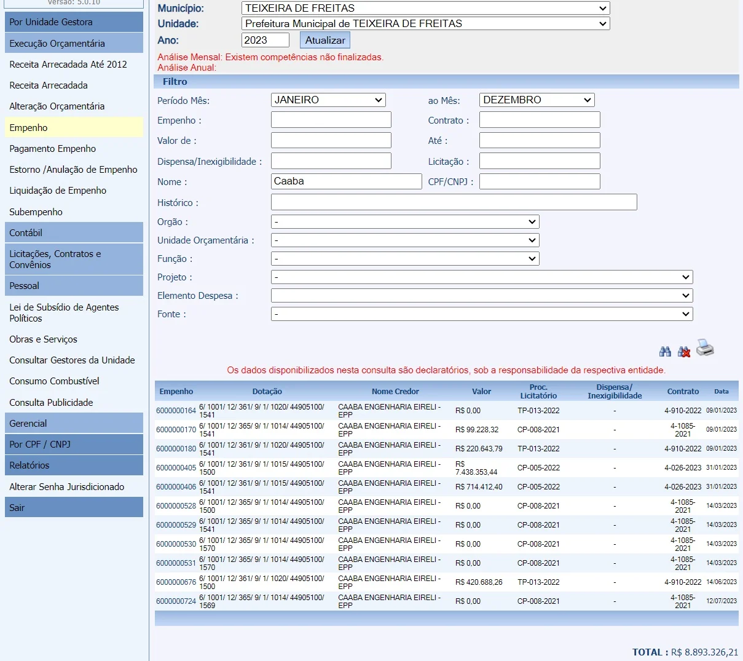Open Licitações, Contratos e Convênios section
Screen dimensions: 743x661
click(x=74, y=259)
